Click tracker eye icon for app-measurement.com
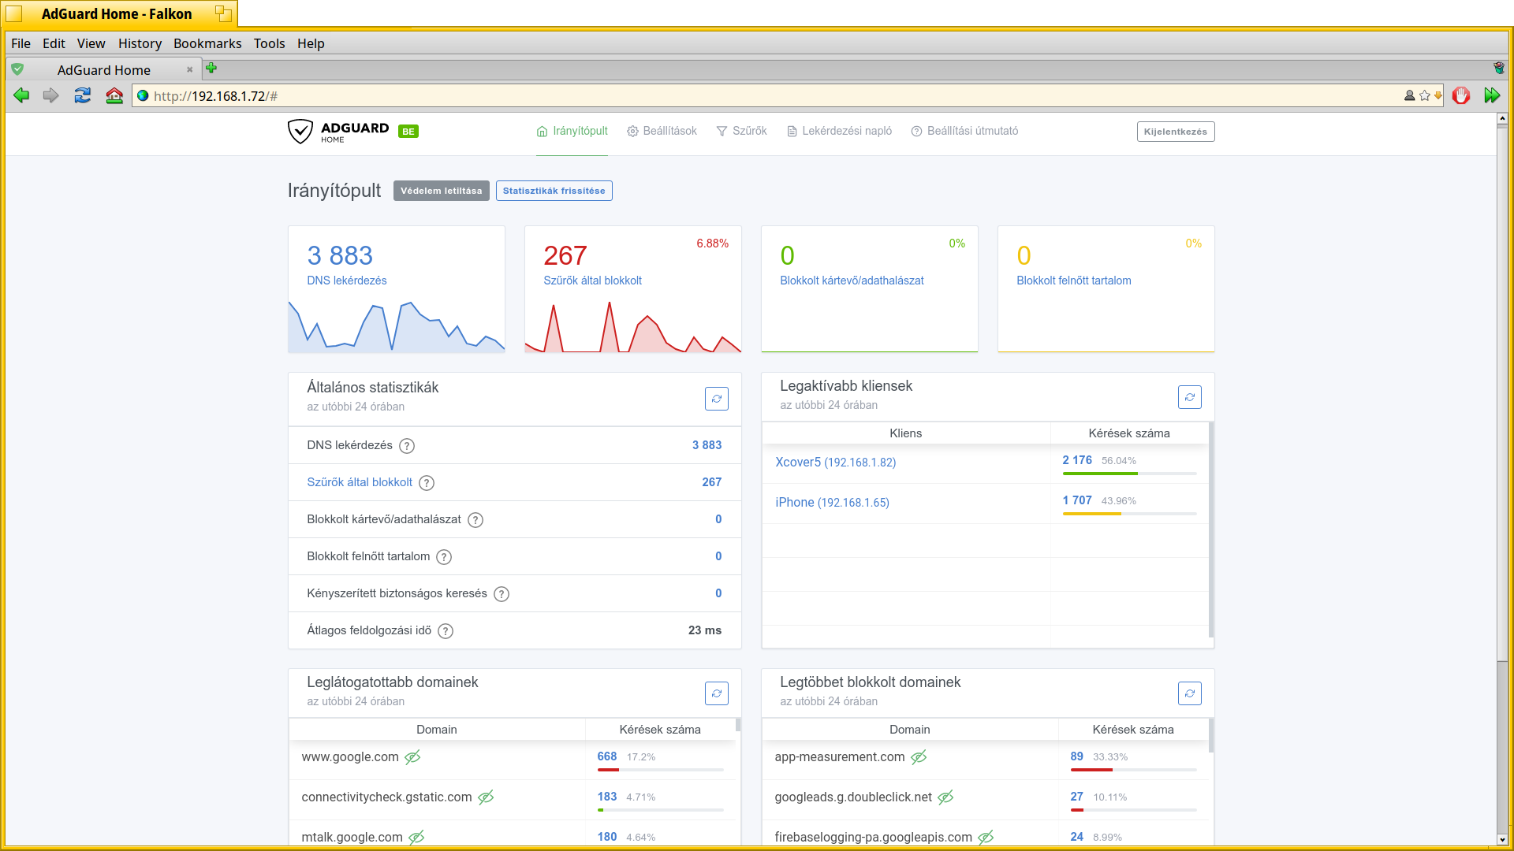1514x851 pixels. (x=919, y=757)
